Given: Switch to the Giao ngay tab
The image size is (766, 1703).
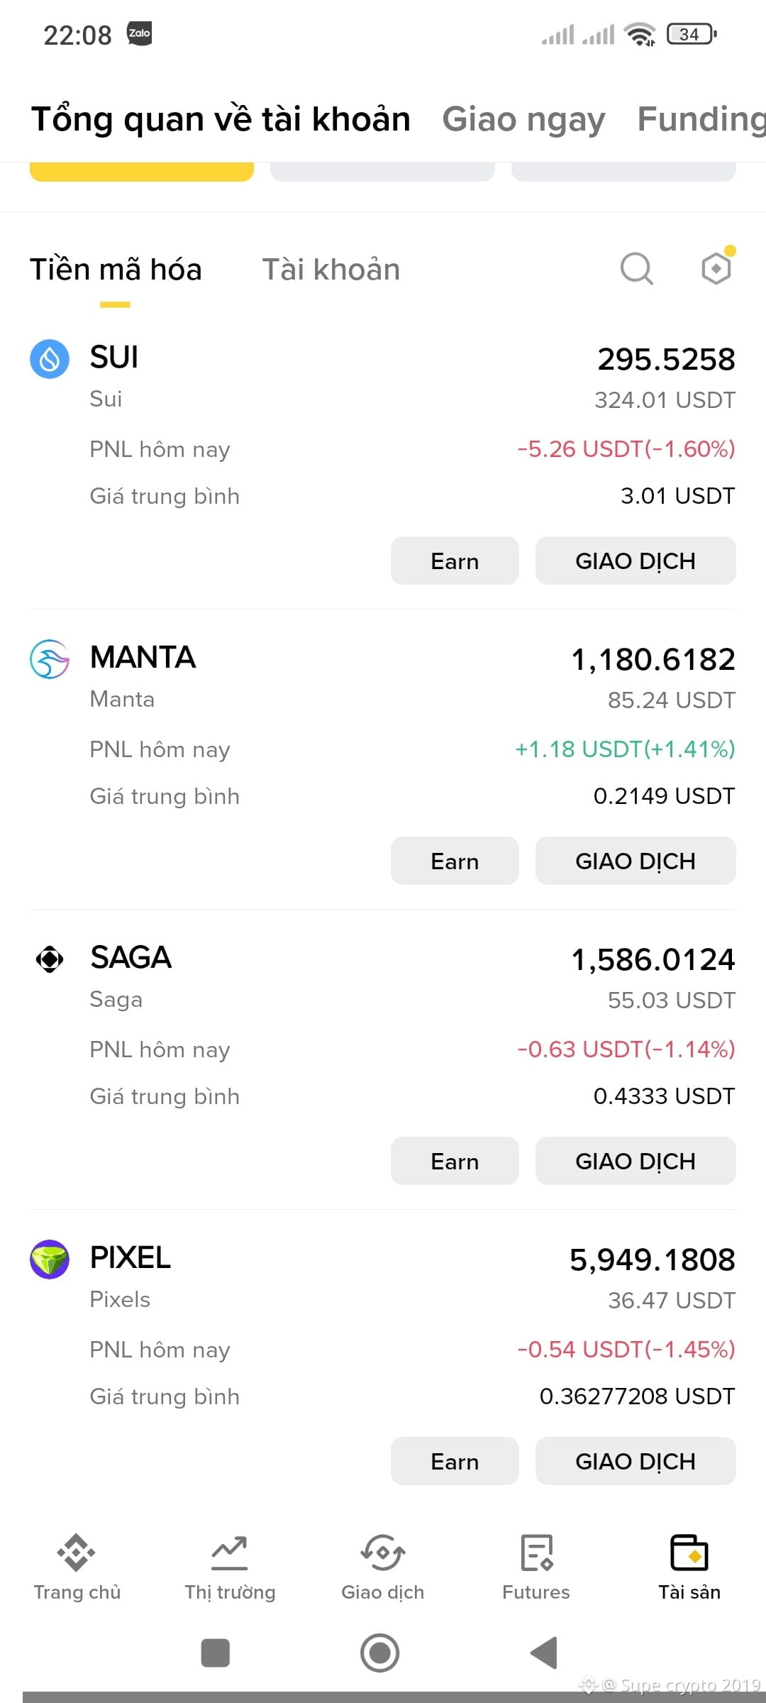Looking at the screenshot, I should [523, 119].
